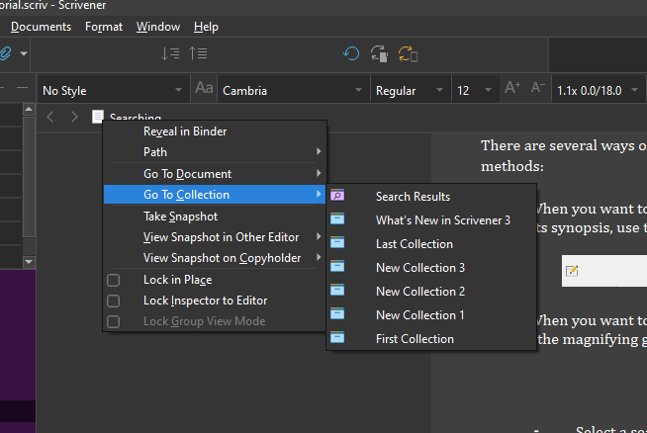
Task: Click the binder scrollbar up arrow
Action: point(29,110)
